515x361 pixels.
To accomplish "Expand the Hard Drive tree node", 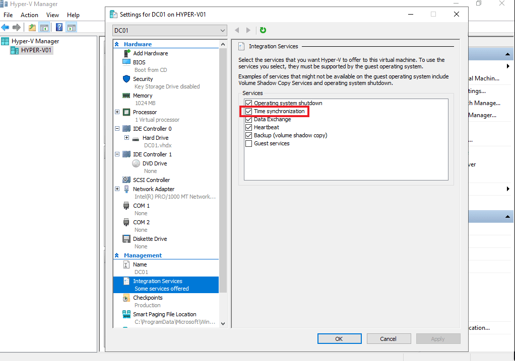I will pos(127,138).
